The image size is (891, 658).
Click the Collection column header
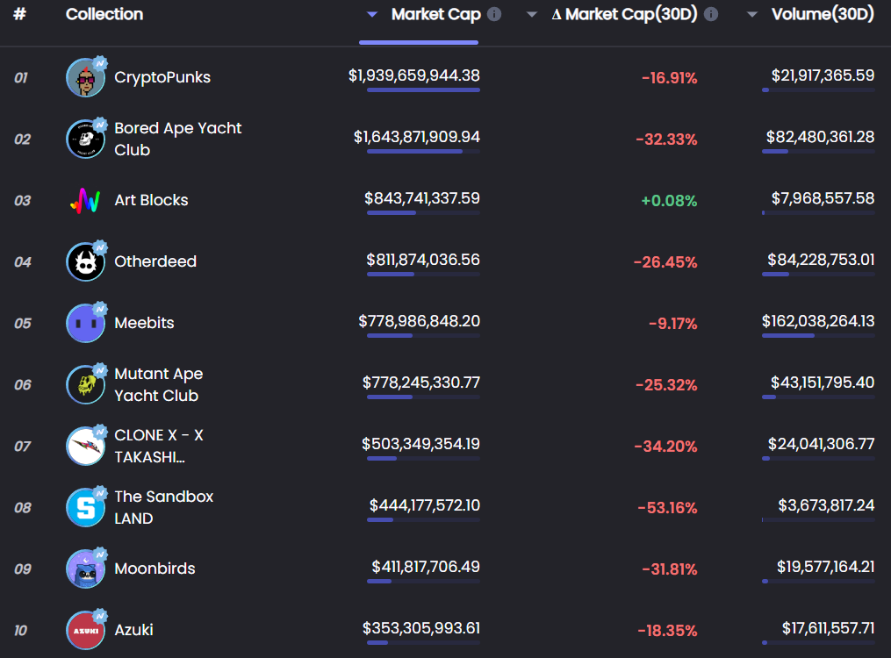104,14
